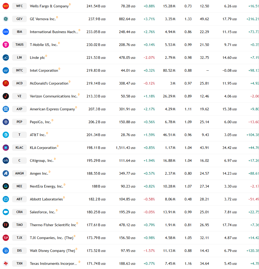Click the GE Vernova logo icon

(6, 19)
